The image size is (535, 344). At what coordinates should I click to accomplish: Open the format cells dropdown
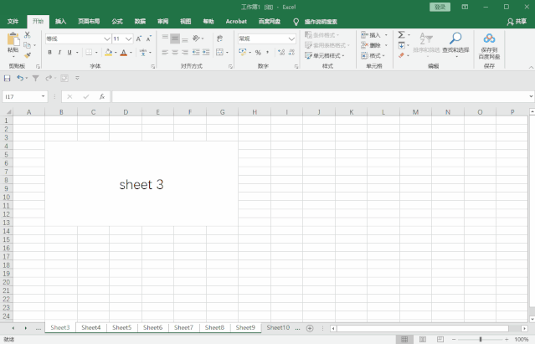[x=373, y=55]
